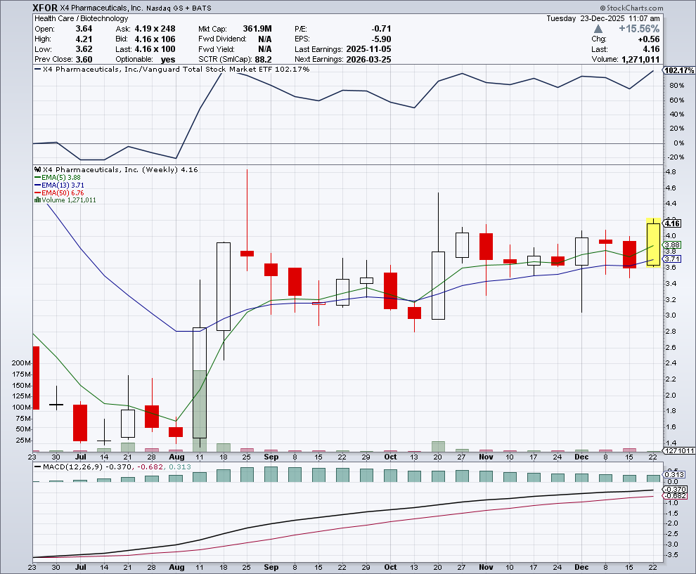
Task: Click the header Volume value 1,271,011
Action: (640, 60)
